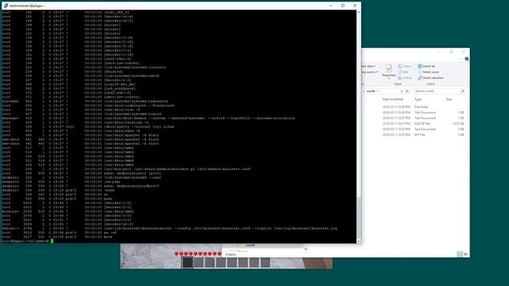Open the New item dropdown in ribbon
Screen dimensions: 509x286
(369, 66)
